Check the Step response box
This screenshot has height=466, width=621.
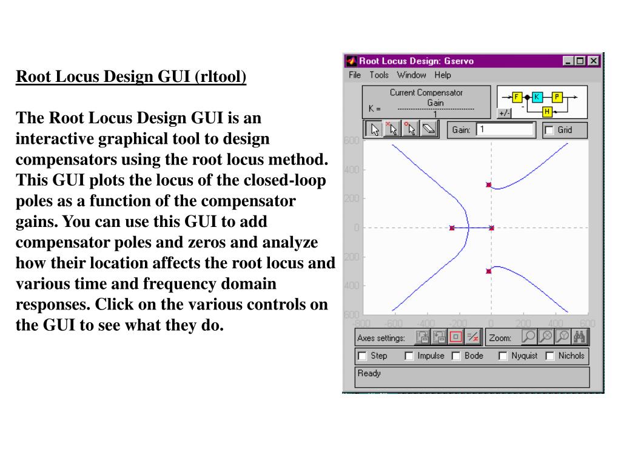pyautogui.click(x=362, y=356)
